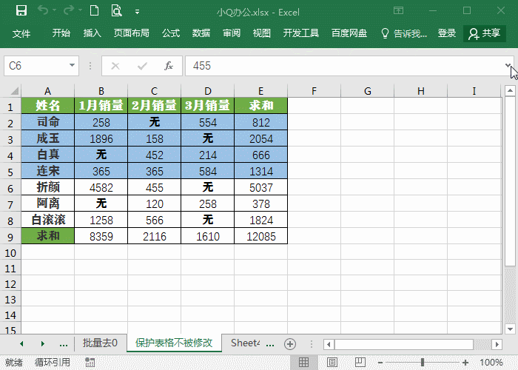
Task: Open print preview icon in quick access
Action: point(116,10)
